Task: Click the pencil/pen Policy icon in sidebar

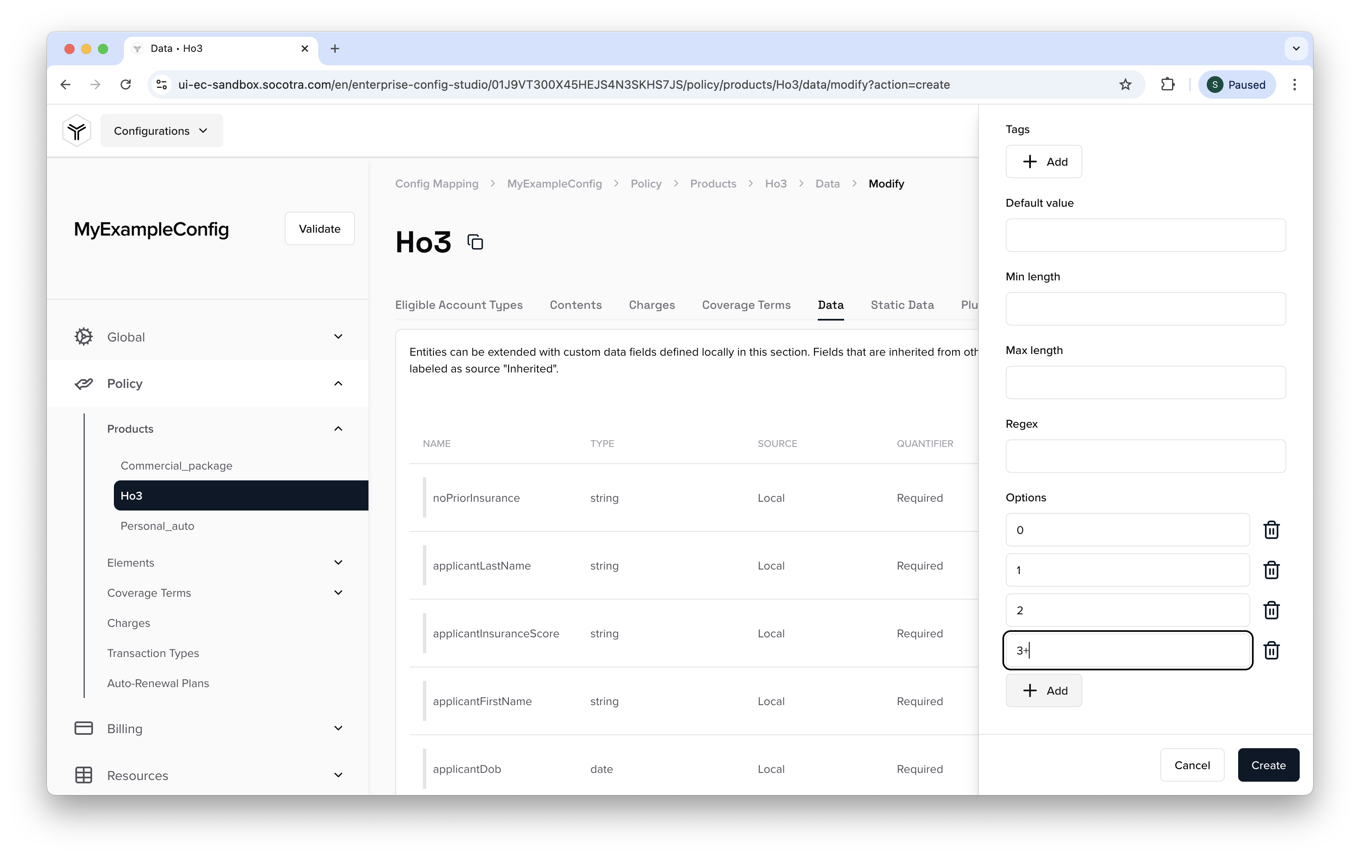Action: point(84,383)
